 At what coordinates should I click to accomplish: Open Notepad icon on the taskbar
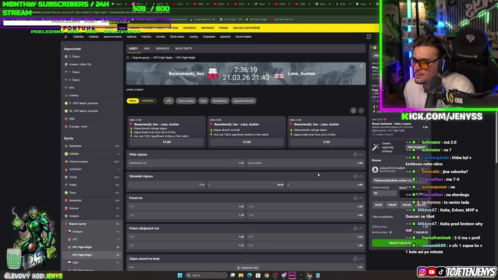pyautogui.click(x=318, y=275)
